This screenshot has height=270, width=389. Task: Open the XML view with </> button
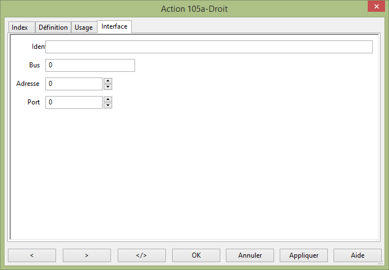click(141, 255)
